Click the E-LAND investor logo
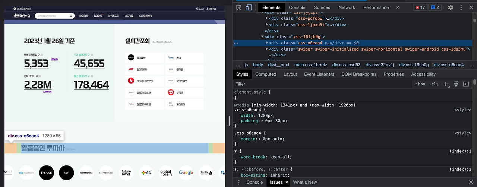The image size is (477, 187). click(47, 172)
